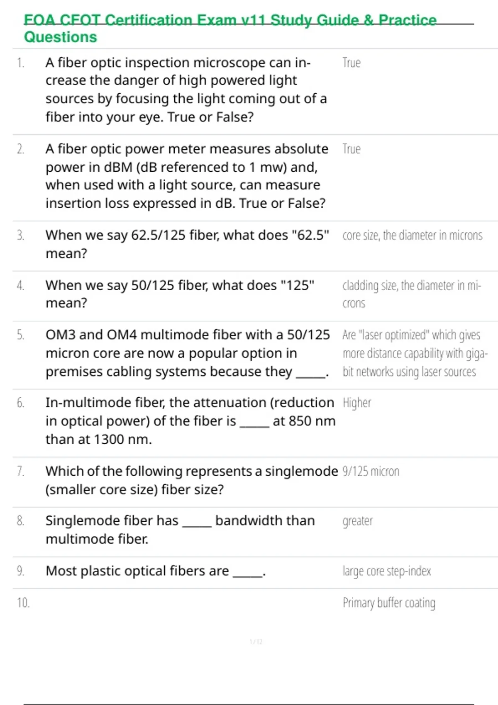Click the multimode fiber attenuation question
This screenshot has width=498, height=705.
[190, 421]
